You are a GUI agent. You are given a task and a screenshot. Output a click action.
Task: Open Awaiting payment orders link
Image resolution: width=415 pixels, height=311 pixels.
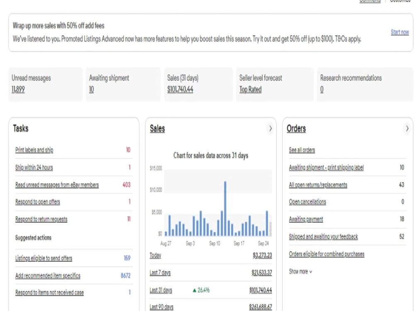pos(306,219)
